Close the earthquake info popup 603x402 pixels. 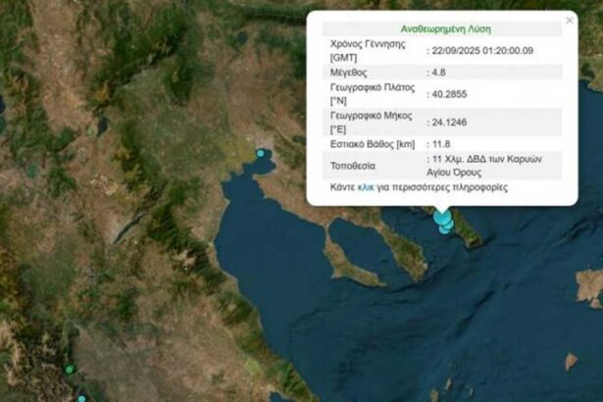click(x=570, y=20)
